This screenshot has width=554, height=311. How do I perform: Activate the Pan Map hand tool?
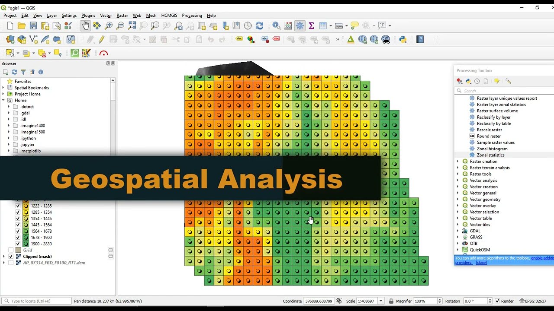[85, 26]
